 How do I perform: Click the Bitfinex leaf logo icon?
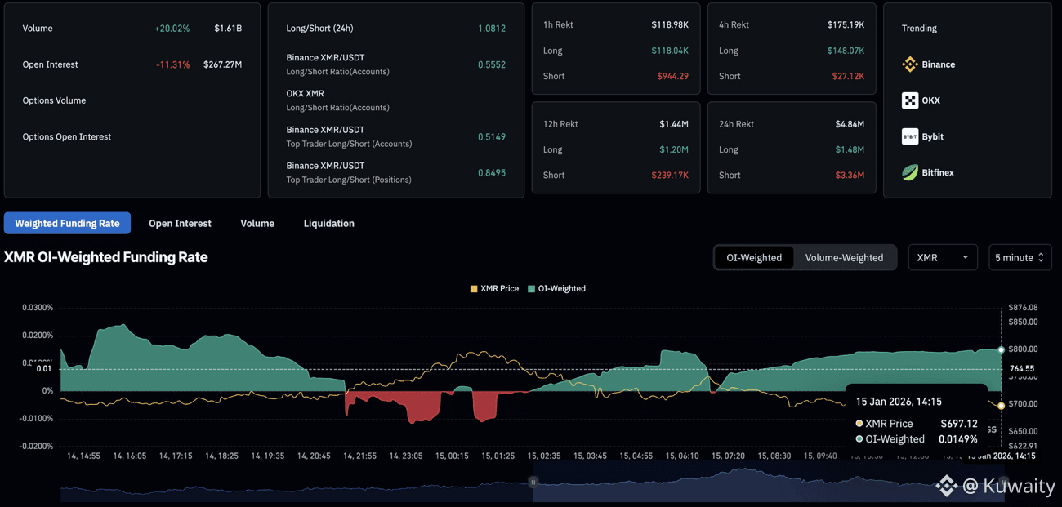tap(909, 172)
